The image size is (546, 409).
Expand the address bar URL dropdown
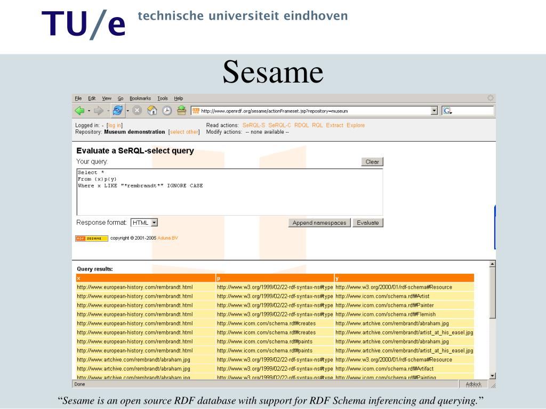tap(434, 111)
